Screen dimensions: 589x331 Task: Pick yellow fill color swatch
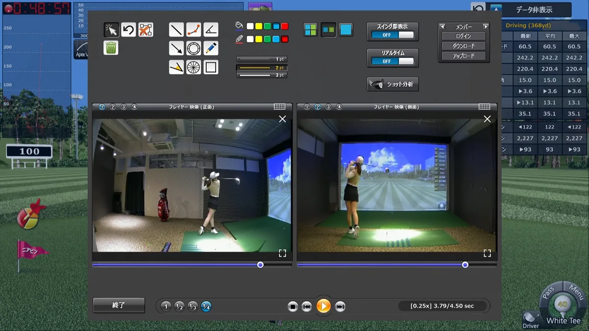pyautogui.click(x=259, y=26)
